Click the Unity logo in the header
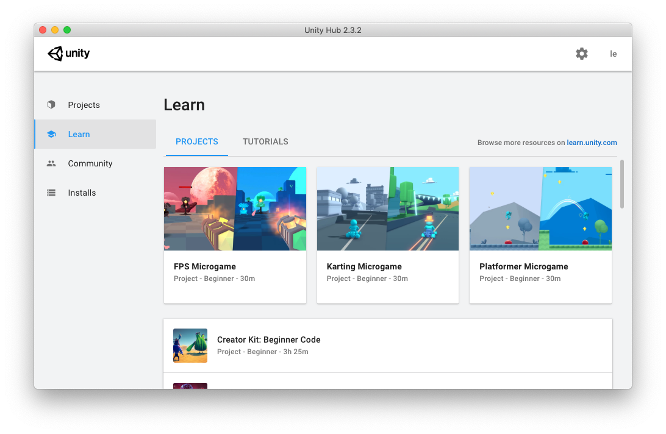This screenshot has height=434, width=666. [x=68, y=54]
